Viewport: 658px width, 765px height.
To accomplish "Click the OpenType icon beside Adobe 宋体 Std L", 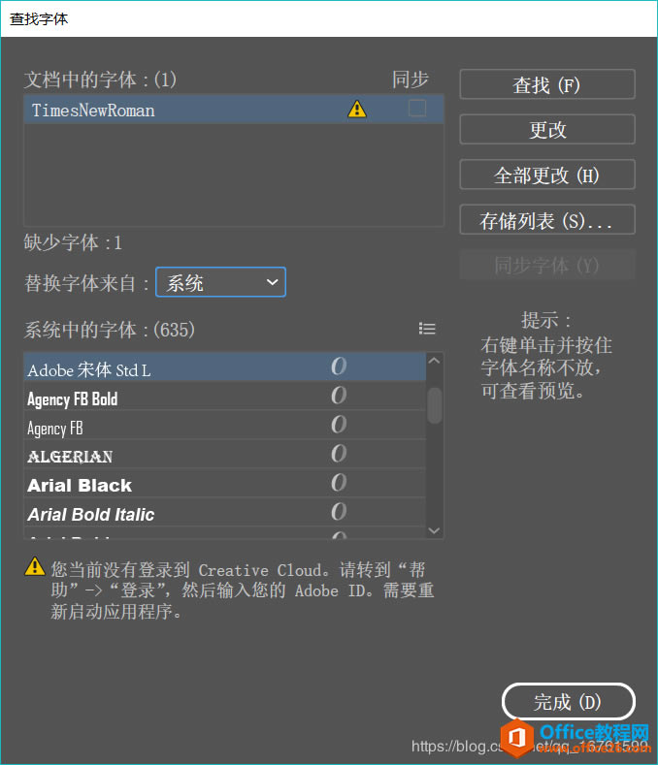I will (x=339, y=367).
